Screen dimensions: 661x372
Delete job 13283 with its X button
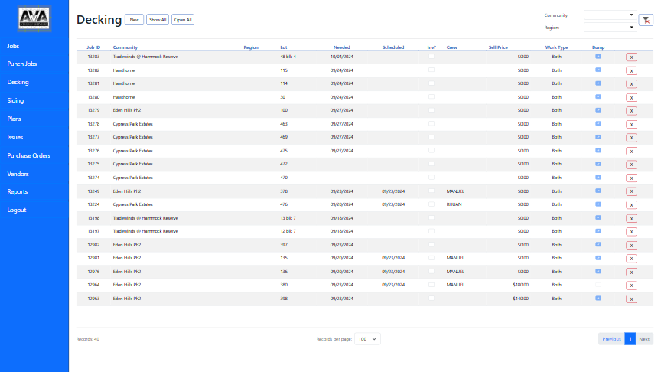(631, 57)
